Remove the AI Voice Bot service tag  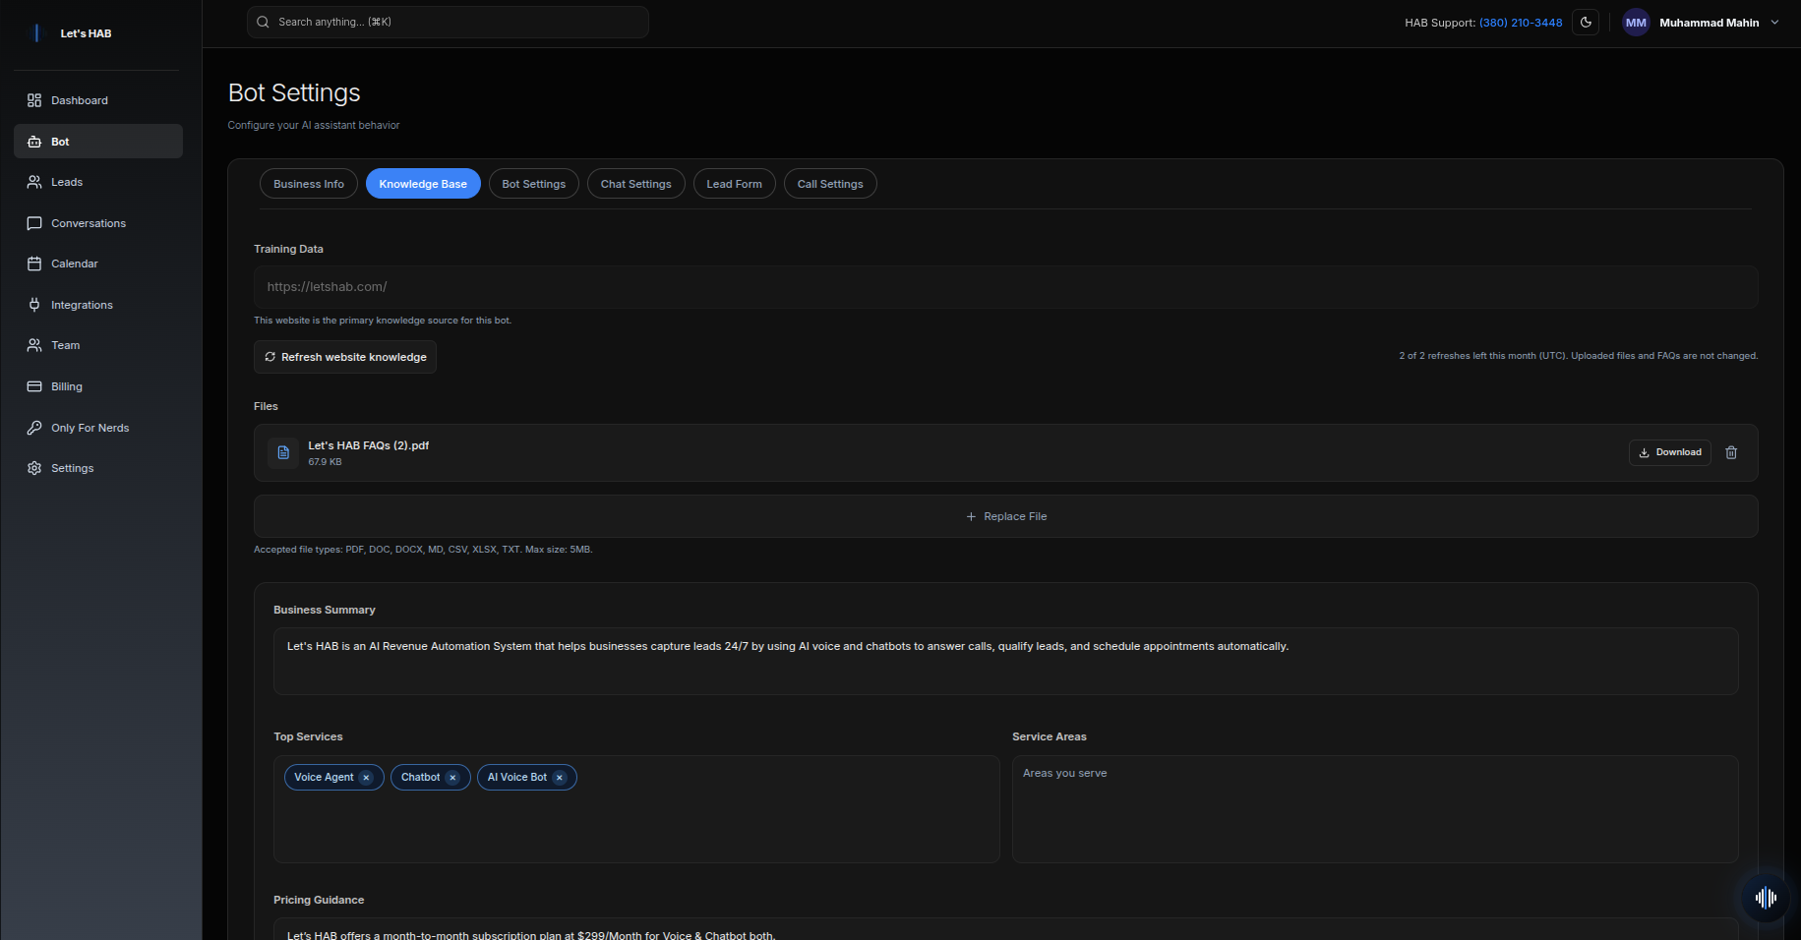(560, 778)
